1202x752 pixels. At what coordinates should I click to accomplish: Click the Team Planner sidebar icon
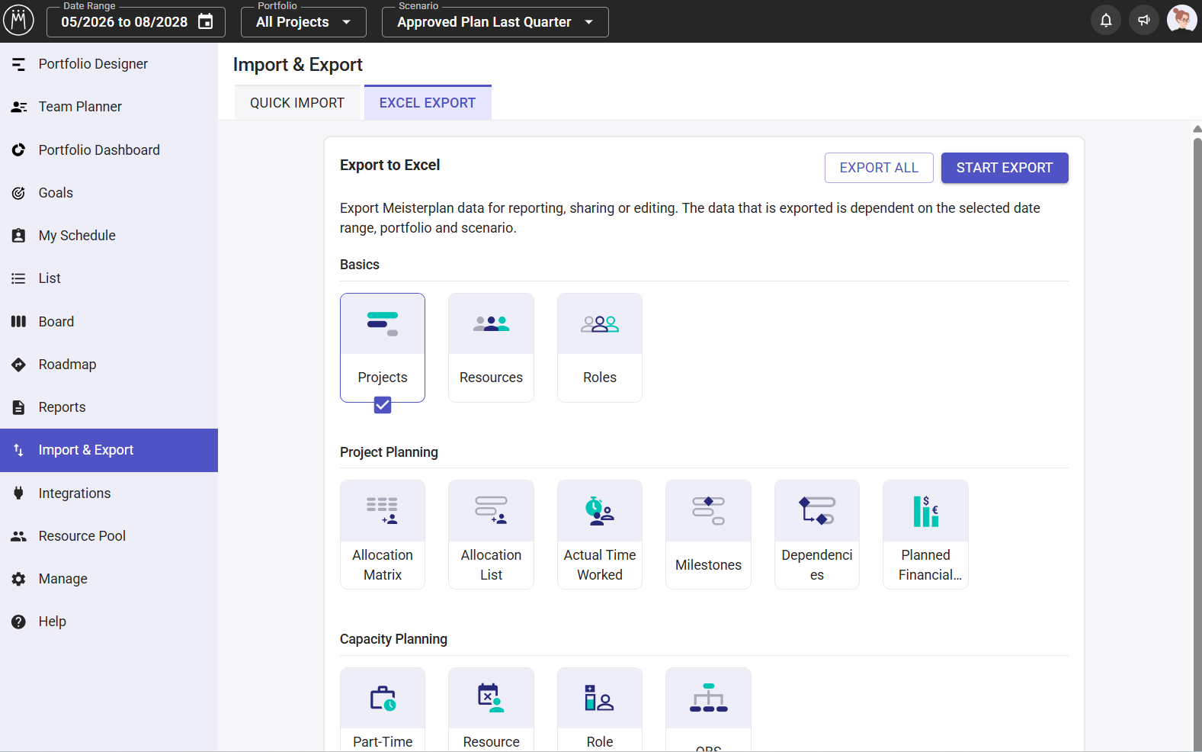coord(19,107)
